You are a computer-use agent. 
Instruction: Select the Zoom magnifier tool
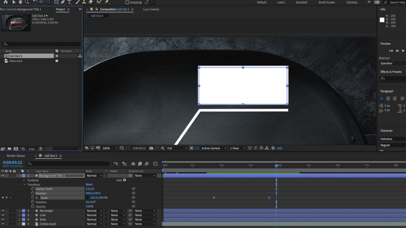point(27,2)
